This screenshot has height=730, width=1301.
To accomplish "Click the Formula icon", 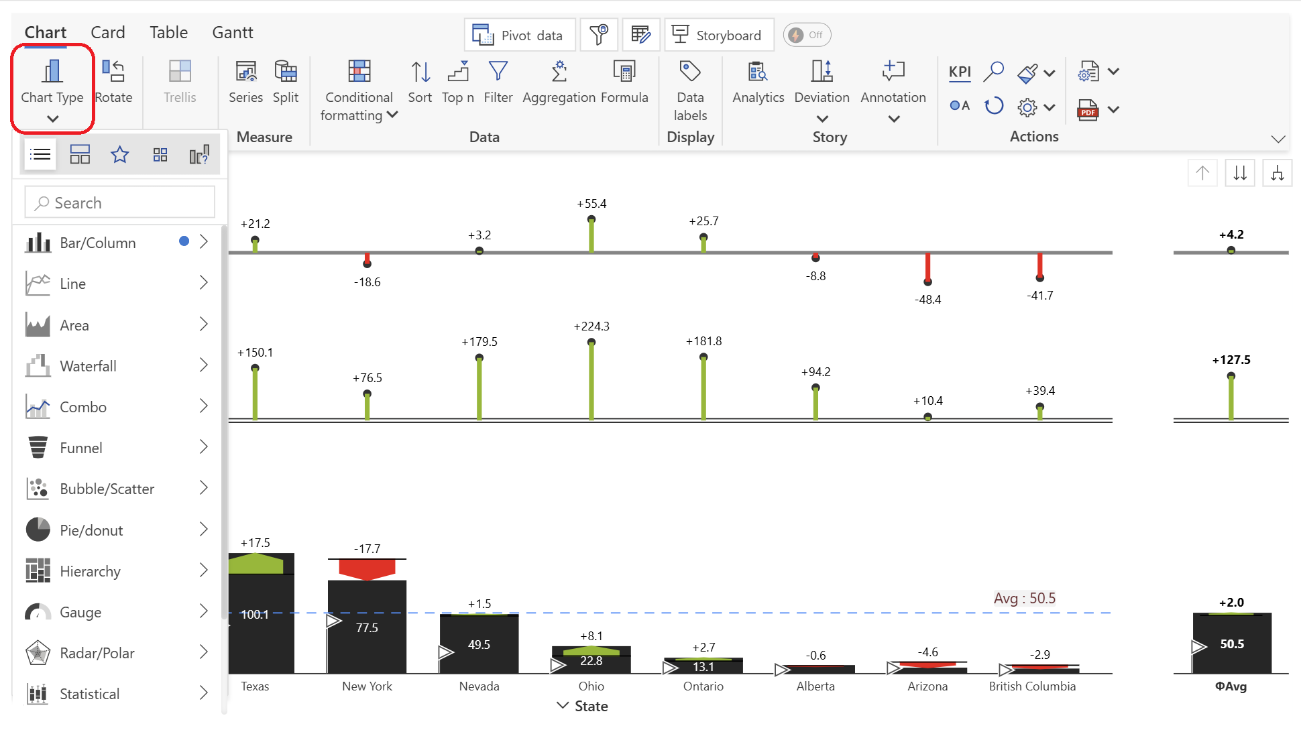I will (x=624, y=71).
